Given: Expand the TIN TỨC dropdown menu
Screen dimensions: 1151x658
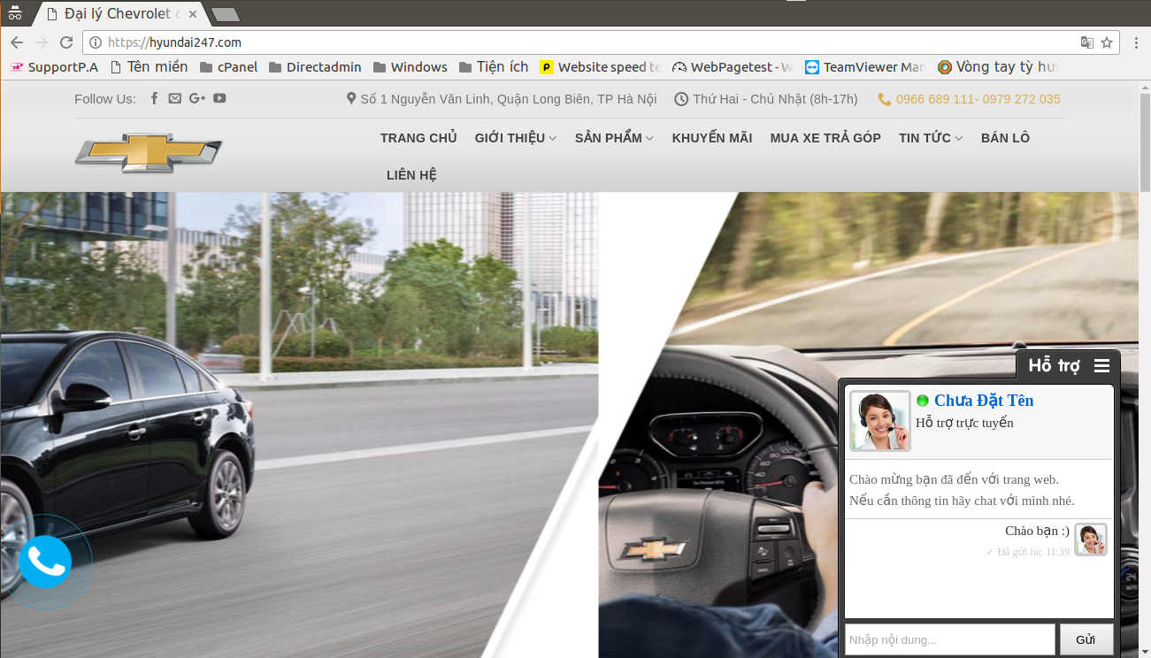Looking at the screenshot, I should [x=931, y=138].
